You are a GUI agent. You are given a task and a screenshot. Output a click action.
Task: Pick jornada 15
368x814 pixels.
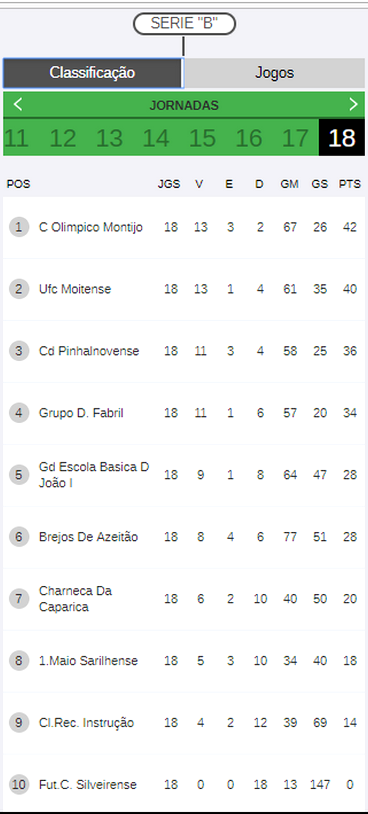[202, 138]
